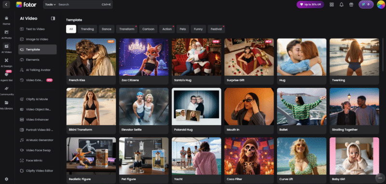The width and height of the screenshot is (386, 184).
Task: Open the gift box icon in the header
Action: [x=351, y=5]
